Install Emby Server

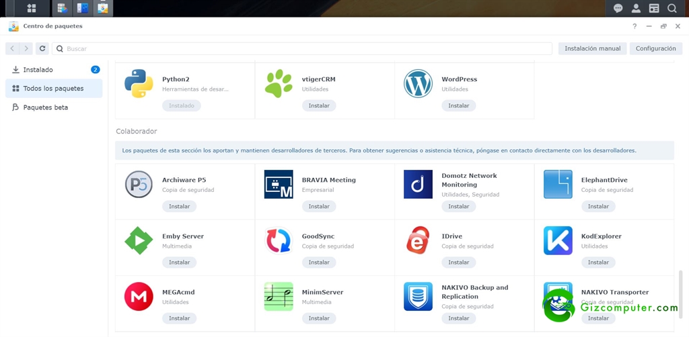179,262
